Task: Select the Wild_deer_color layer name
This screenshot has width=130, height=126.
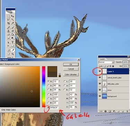Action: (x=113, y=84)
